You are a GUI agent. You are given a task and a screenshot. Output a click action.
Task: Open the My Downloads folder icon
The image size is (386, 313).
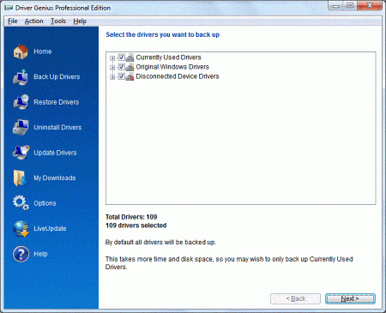click(x=20, y=178)
